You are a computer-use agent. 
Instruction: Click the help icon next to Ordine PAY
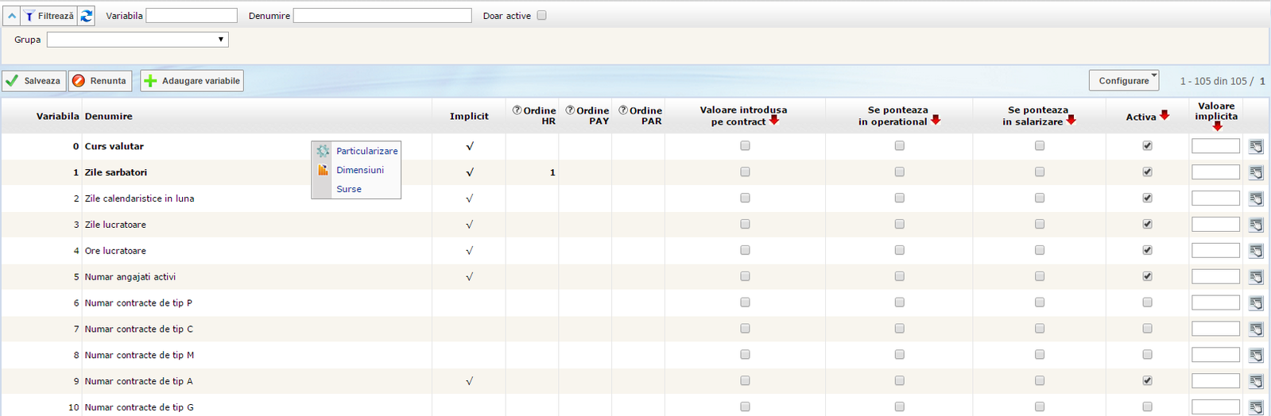(570, 110)
